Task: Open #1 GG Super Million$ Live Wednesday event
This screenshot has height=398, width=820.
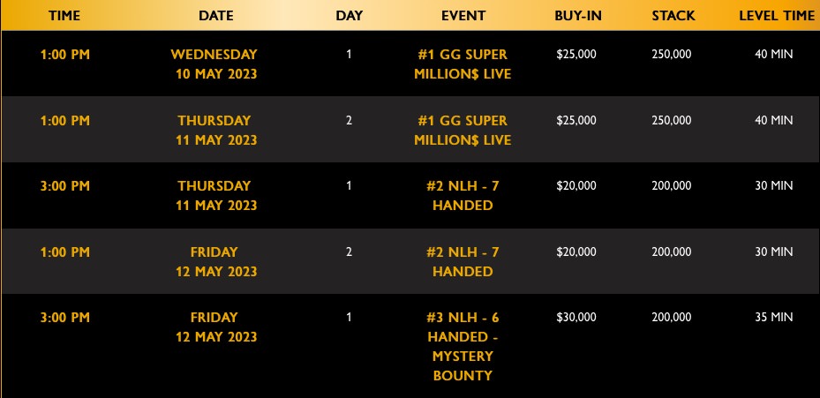Action: [463, 64]
